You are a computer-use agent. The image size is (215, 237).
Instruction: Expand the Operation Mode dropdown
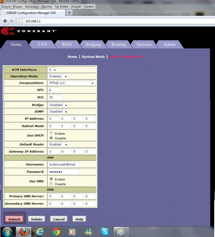pyautogui.click(x=58, y=76)
